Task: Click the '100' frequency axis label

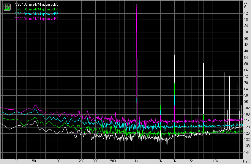Action: (x=58, y=161)
